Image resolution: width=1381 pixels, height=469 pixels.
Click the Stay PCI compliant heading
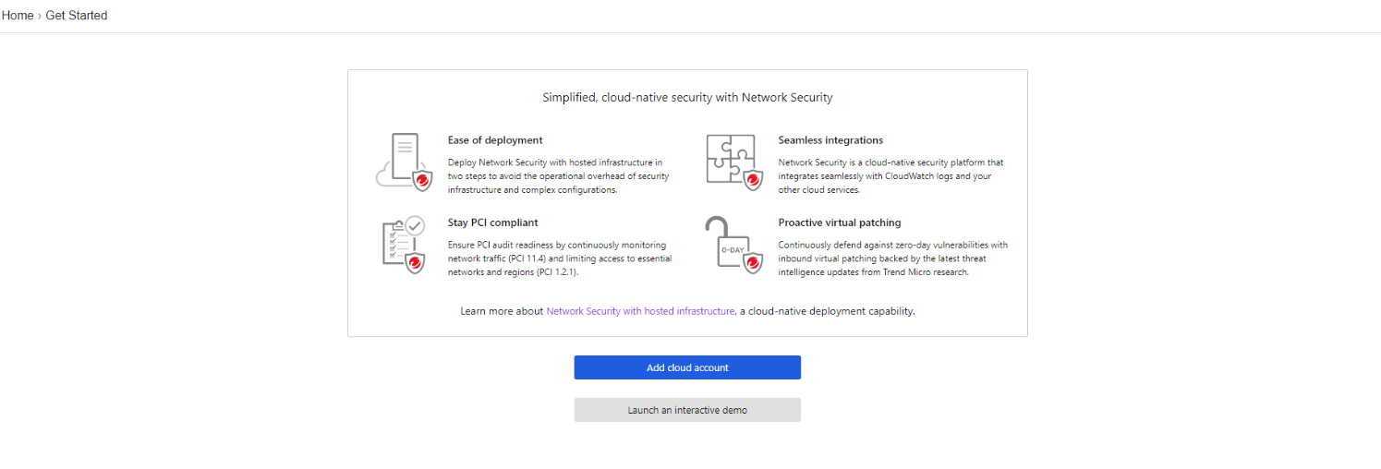[x=492, y=222]
